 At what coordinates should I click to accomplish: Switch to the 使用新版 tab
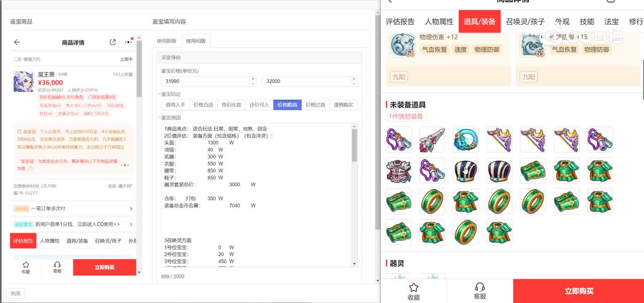coord(167,41)
